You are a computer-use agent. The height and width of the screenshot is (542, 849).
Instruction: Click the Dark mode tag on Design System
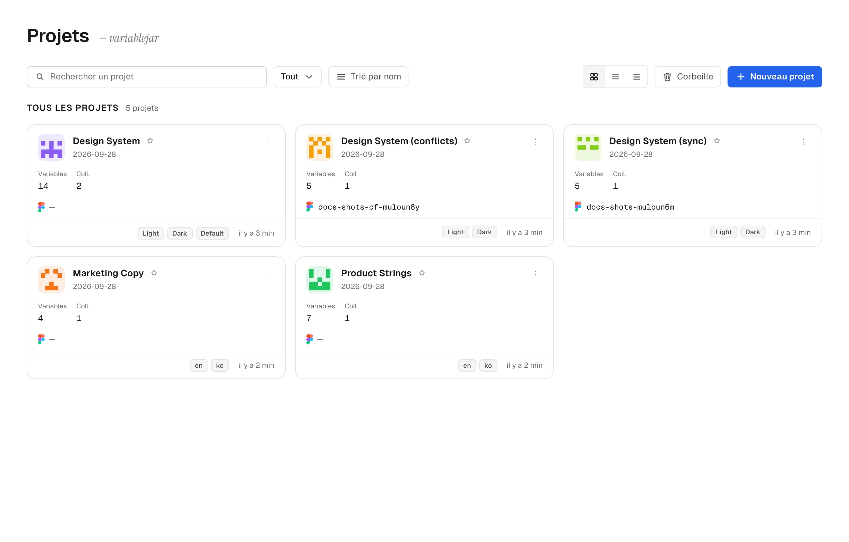tap(180, 233)
